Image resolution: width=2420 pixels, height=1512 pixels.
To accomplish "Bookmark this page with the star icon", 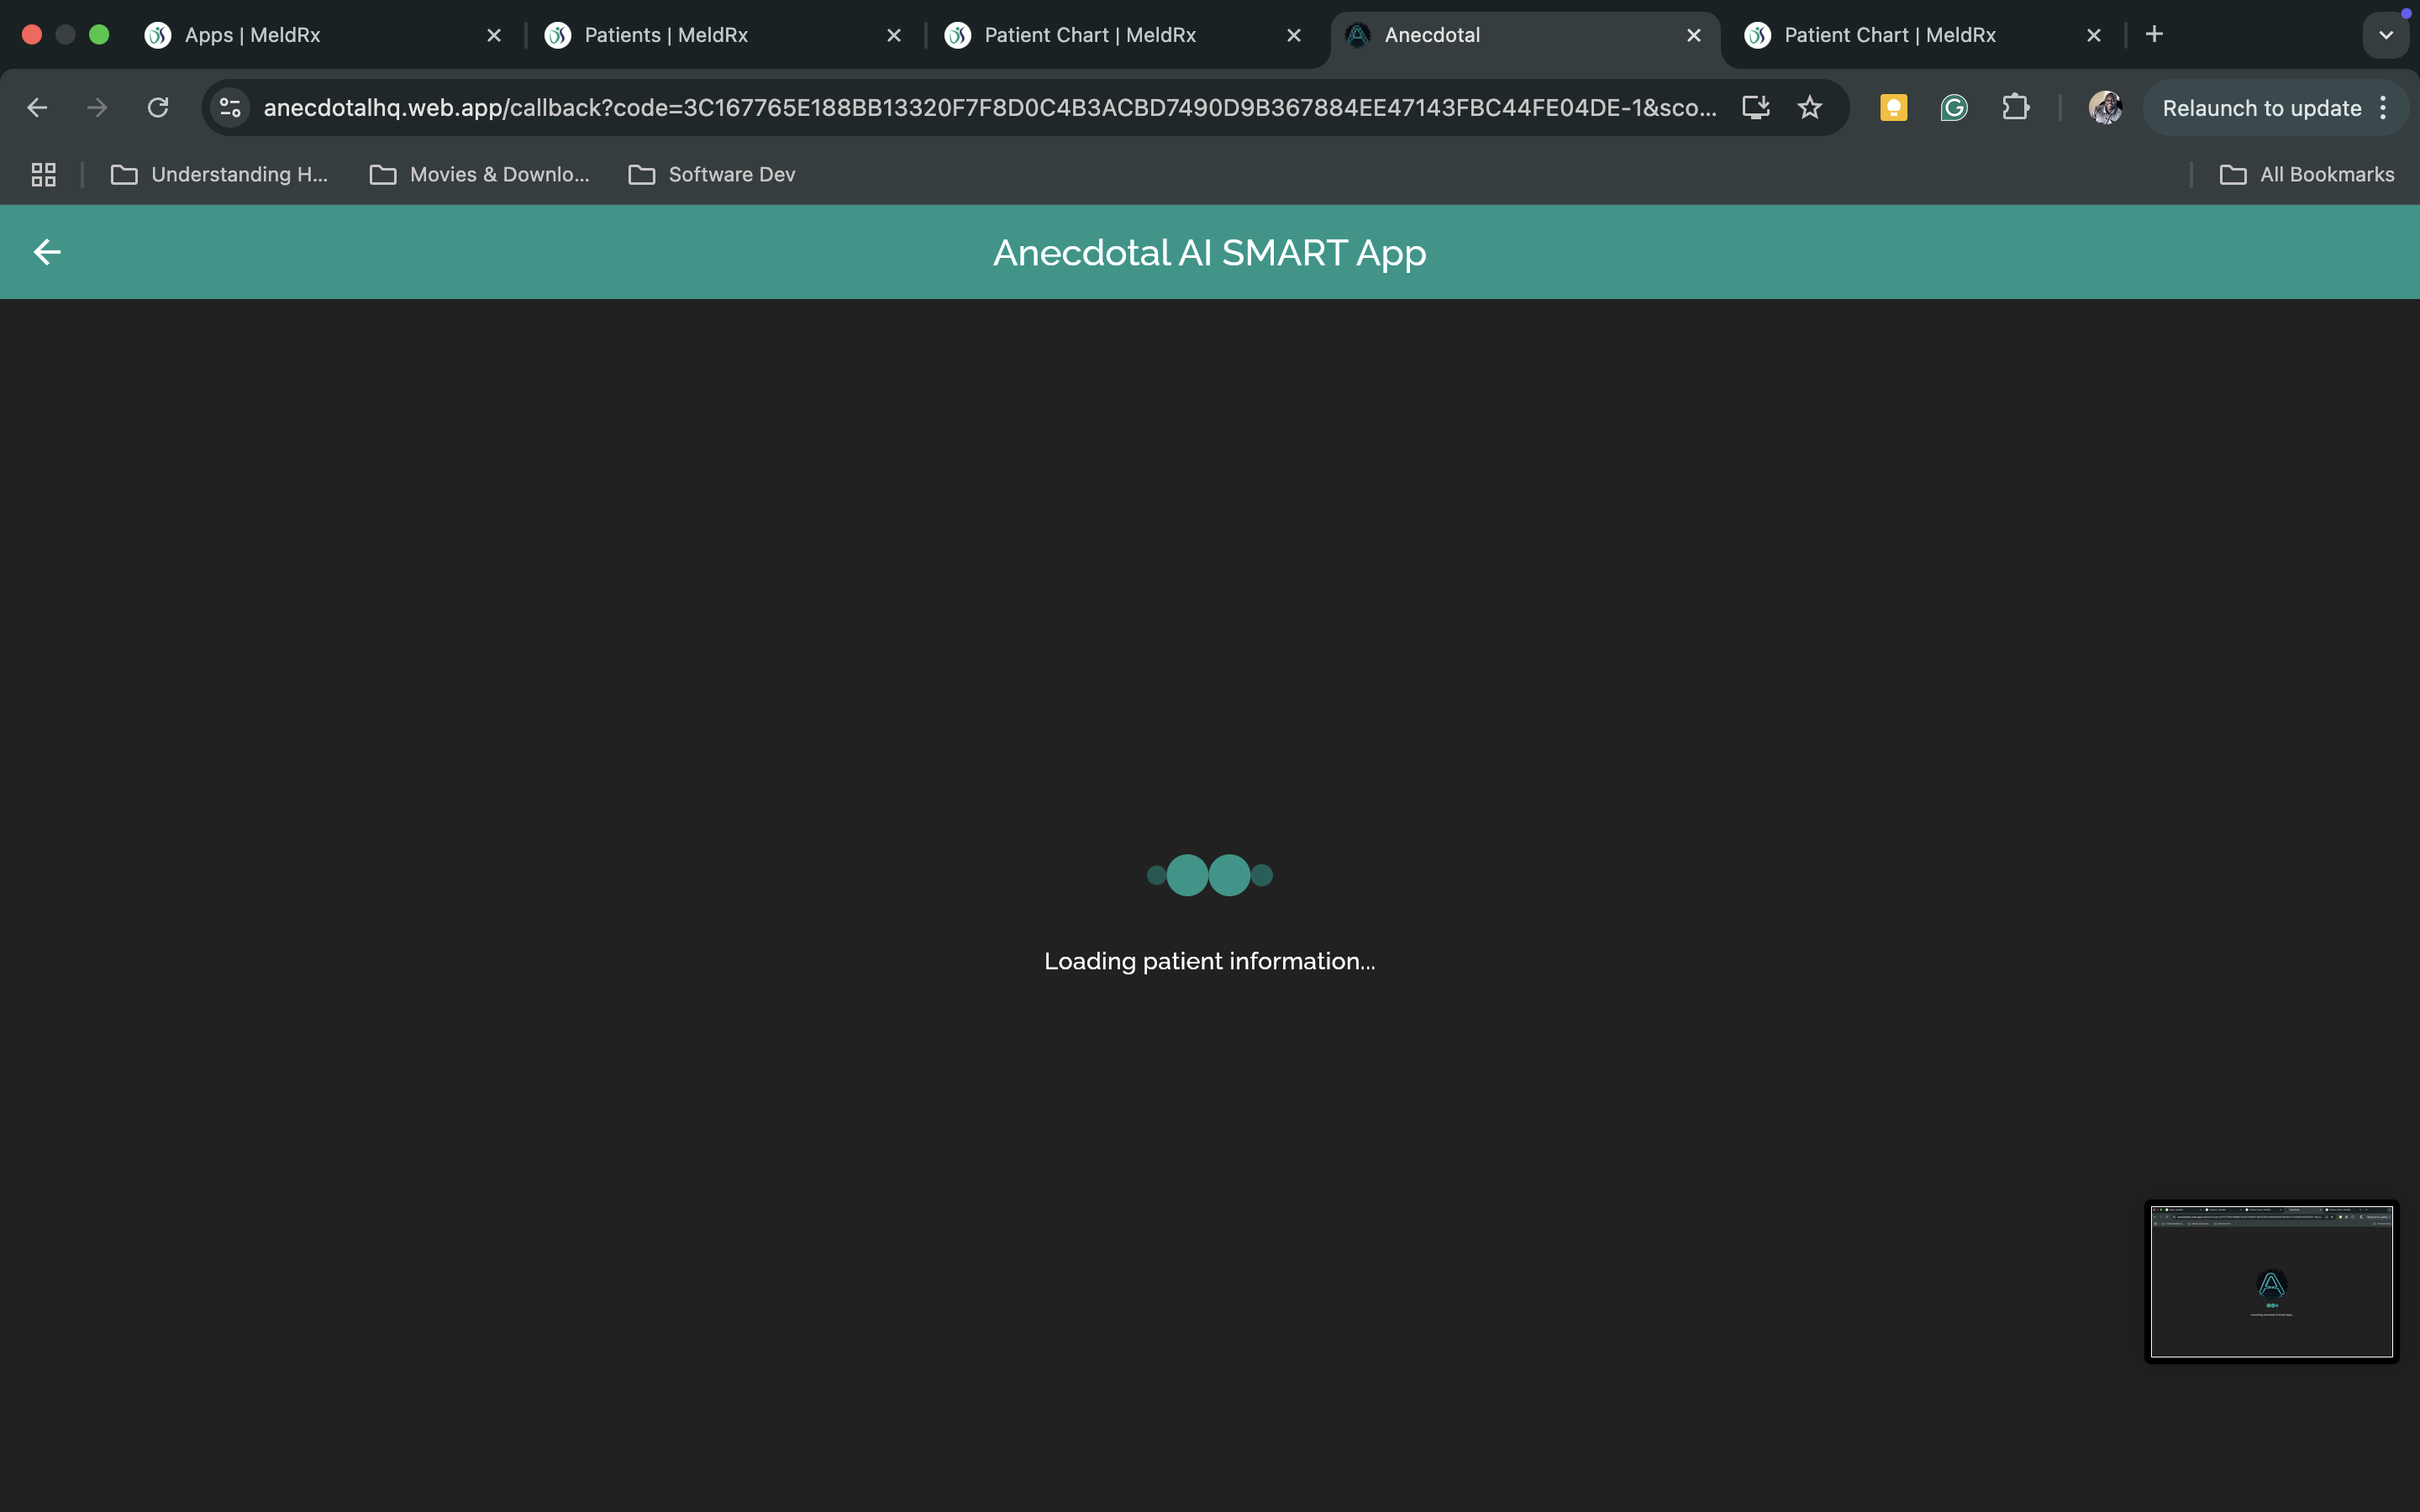I will [1809, 108].
